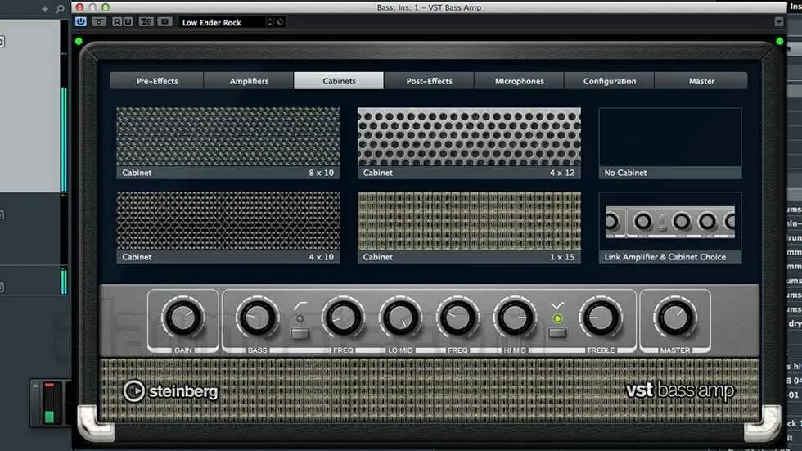
Task: Select the Cabinets tab
Action: pos(339,81)
